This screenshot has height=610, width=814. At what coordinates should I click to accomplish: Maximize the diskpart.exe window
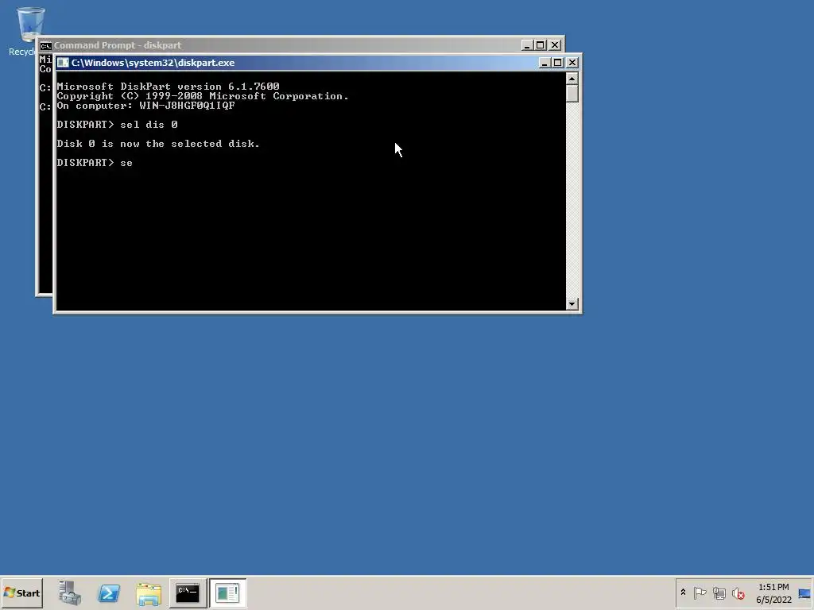[x=557, y=63]
